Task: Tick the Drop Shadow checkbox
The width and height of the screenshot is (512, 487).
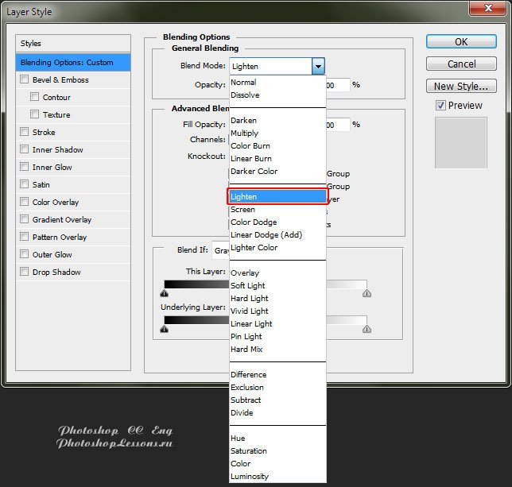Action: [25, 272]
